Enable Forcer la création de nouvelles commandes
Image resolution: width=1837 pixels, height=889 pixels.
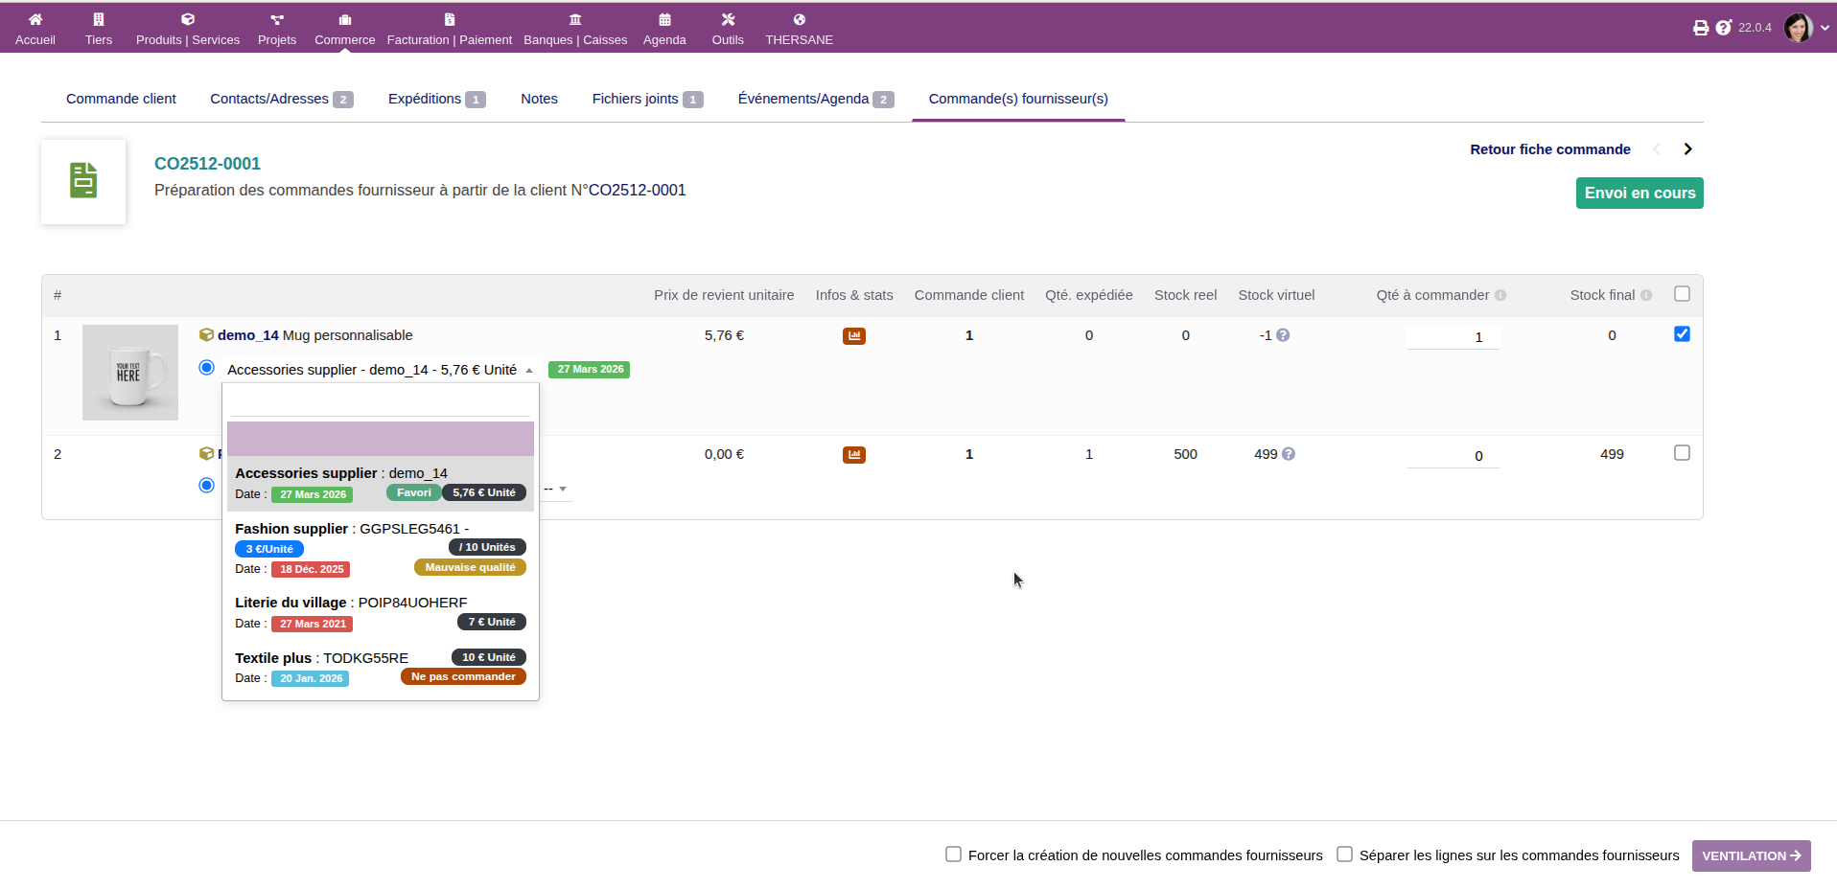953,855
